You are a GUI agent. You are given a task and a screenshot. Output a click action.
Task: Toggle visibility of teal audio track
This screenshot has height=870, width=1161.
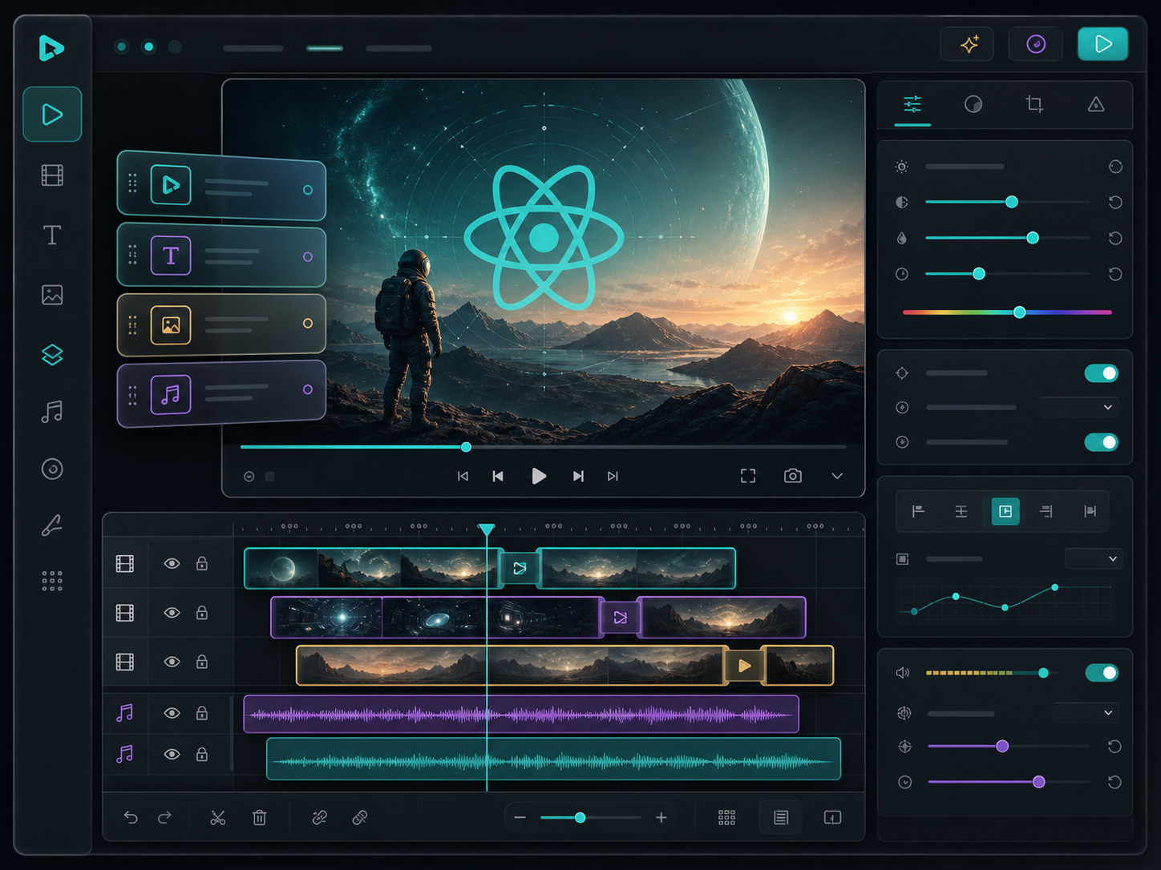(172, 754)
